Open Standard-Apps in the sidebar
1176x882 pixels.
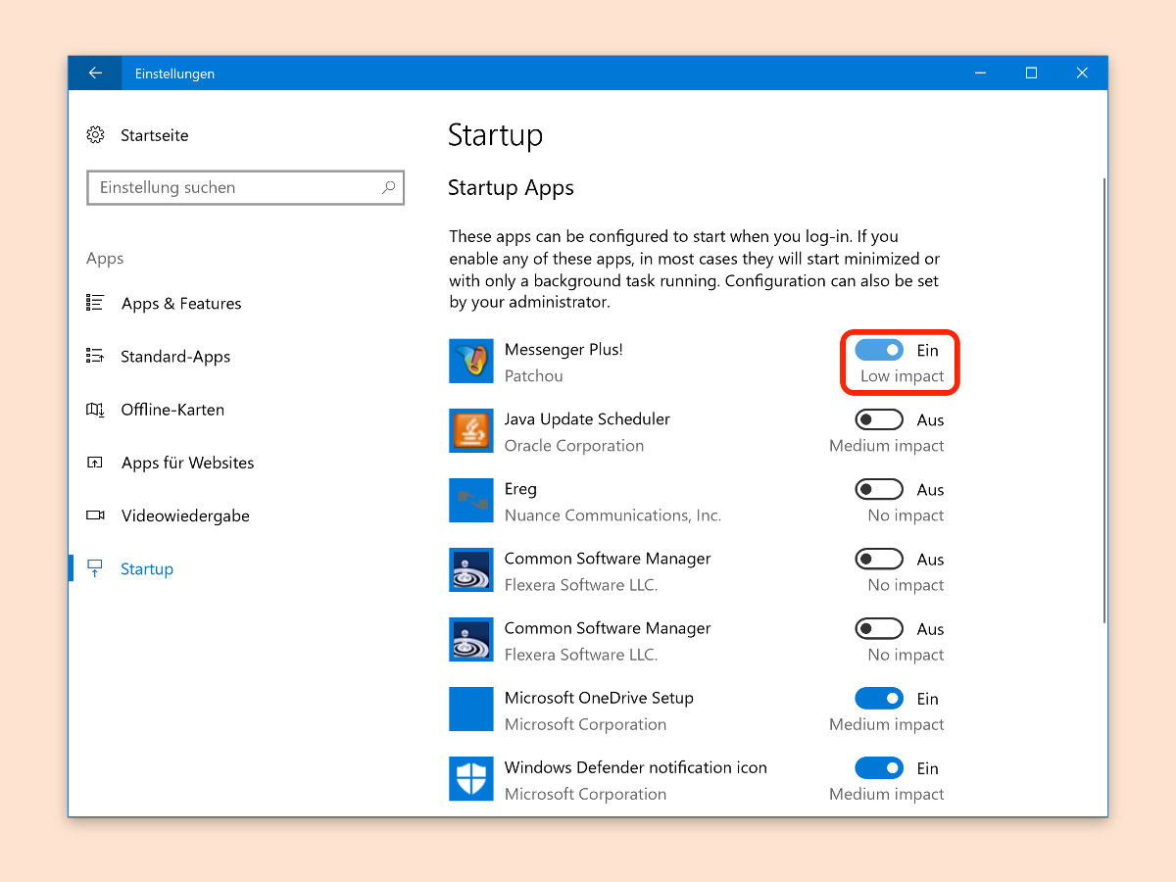[175, 357]
